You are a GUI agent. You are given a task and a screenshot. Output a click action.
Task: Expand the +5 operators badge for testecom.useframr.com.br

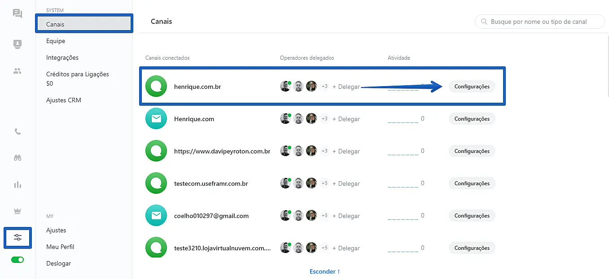coord(324,183)
